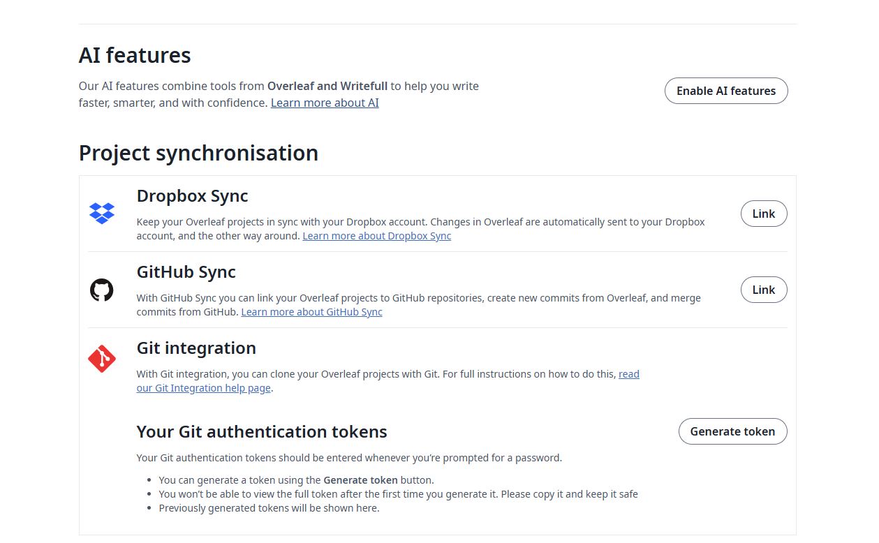Viewport: 879px width, 543px height.
Task: Click the Project synchronisation heading
Action: 198,153
